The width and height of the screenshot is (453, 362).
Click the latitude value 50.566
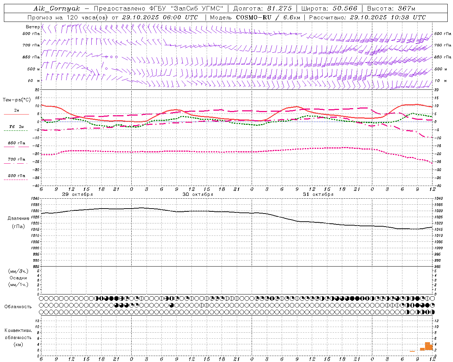(x=345, y=8)
